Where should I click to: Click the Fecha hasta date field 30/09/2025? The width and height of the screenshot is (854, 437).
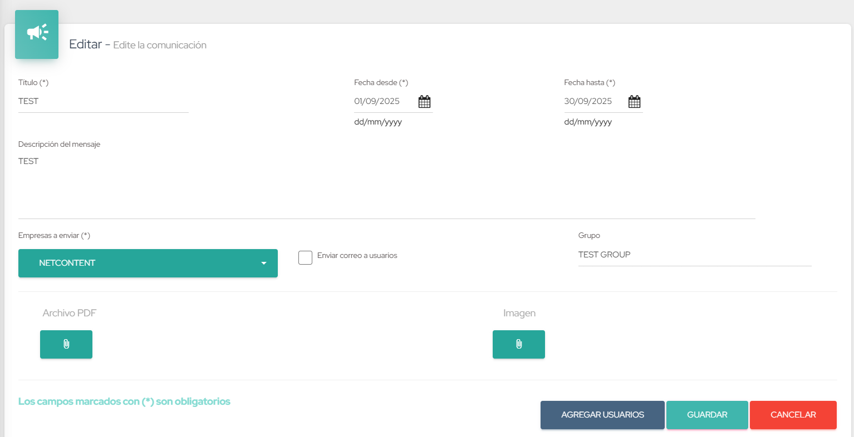point(594,101)
